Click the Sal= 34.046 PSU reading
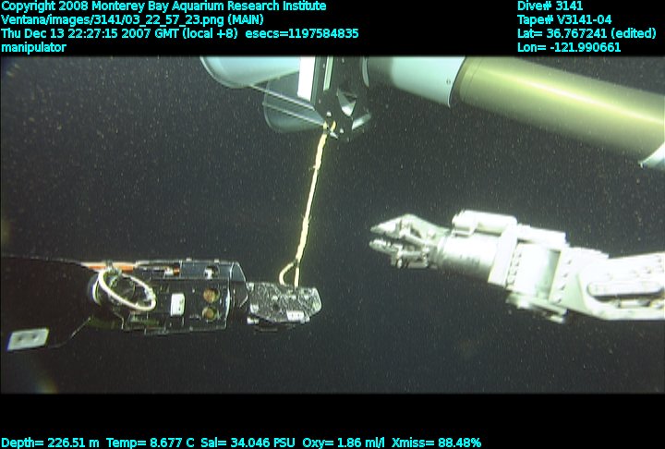665x449 pixels. tap(248, 443)
